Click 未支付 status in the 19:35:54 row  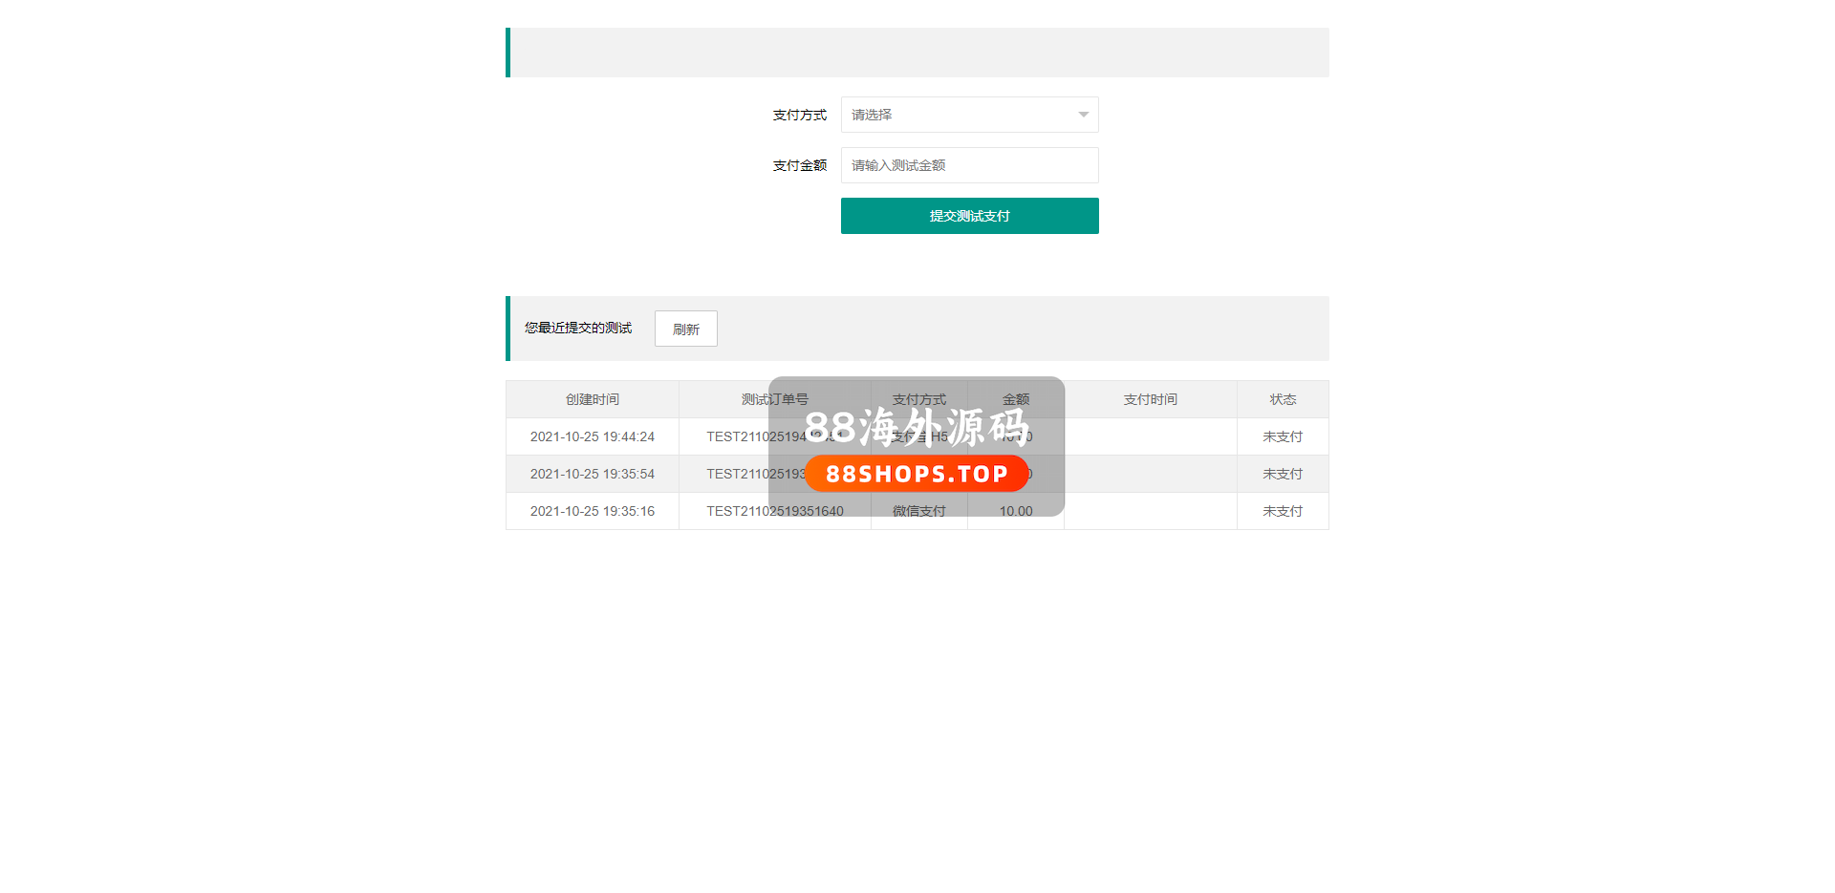tap(1283, 474)
